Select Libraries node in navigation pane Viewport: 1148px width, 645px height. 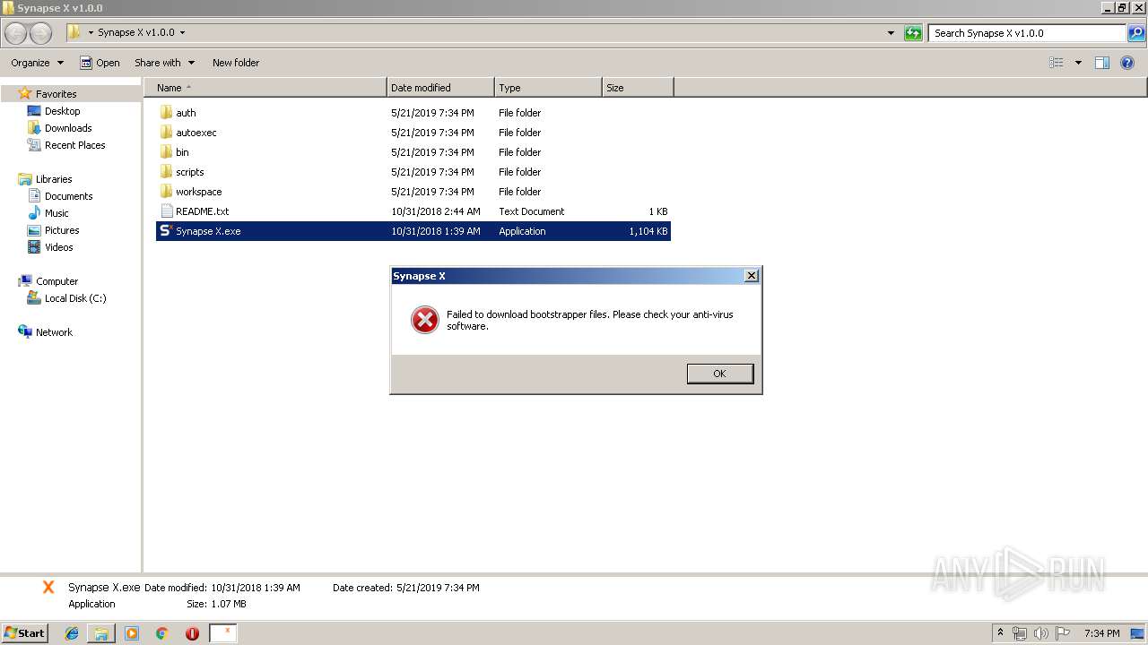tap(54, 179)
